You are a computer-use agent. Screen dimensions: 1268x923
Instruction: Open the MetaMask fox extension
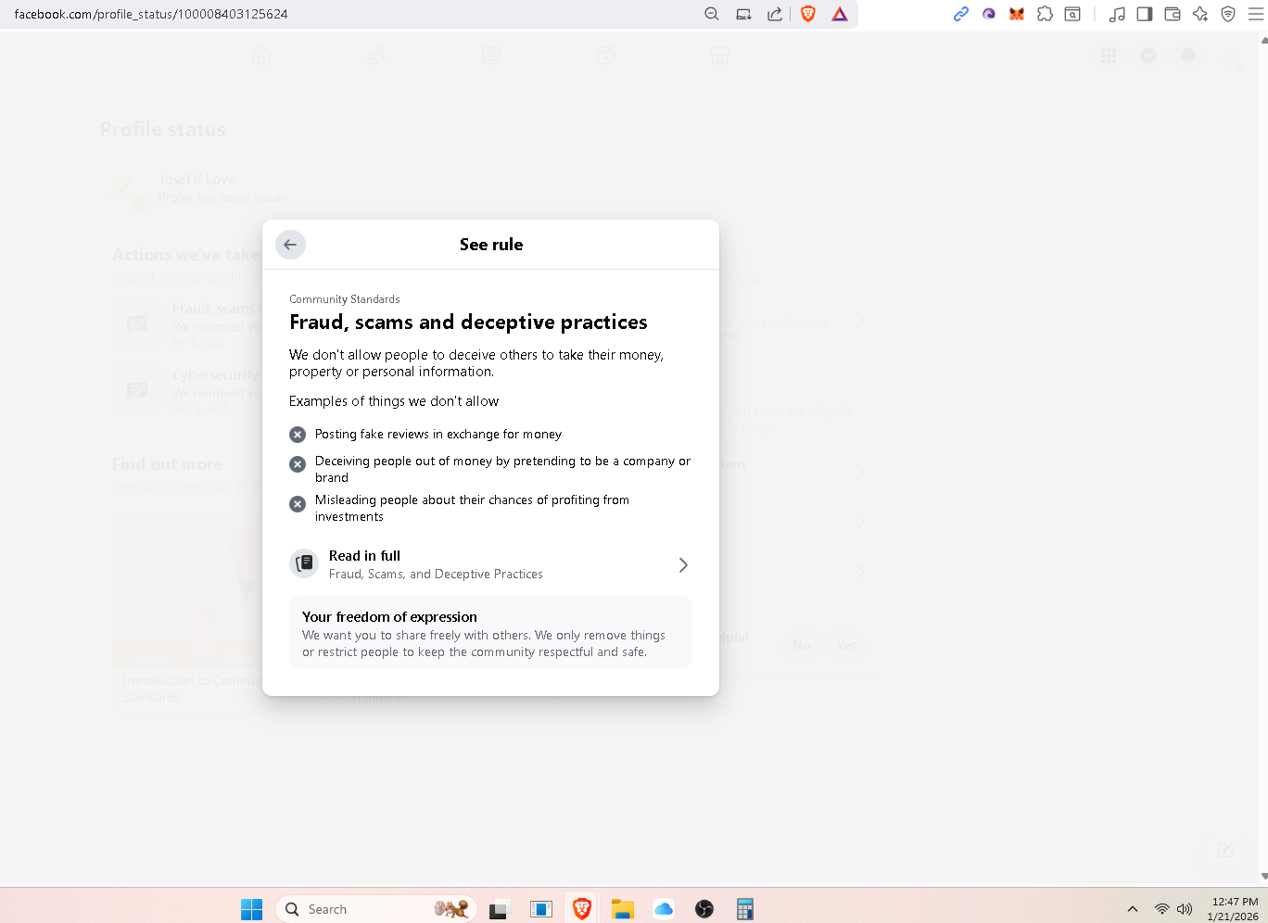point(1017,14)
